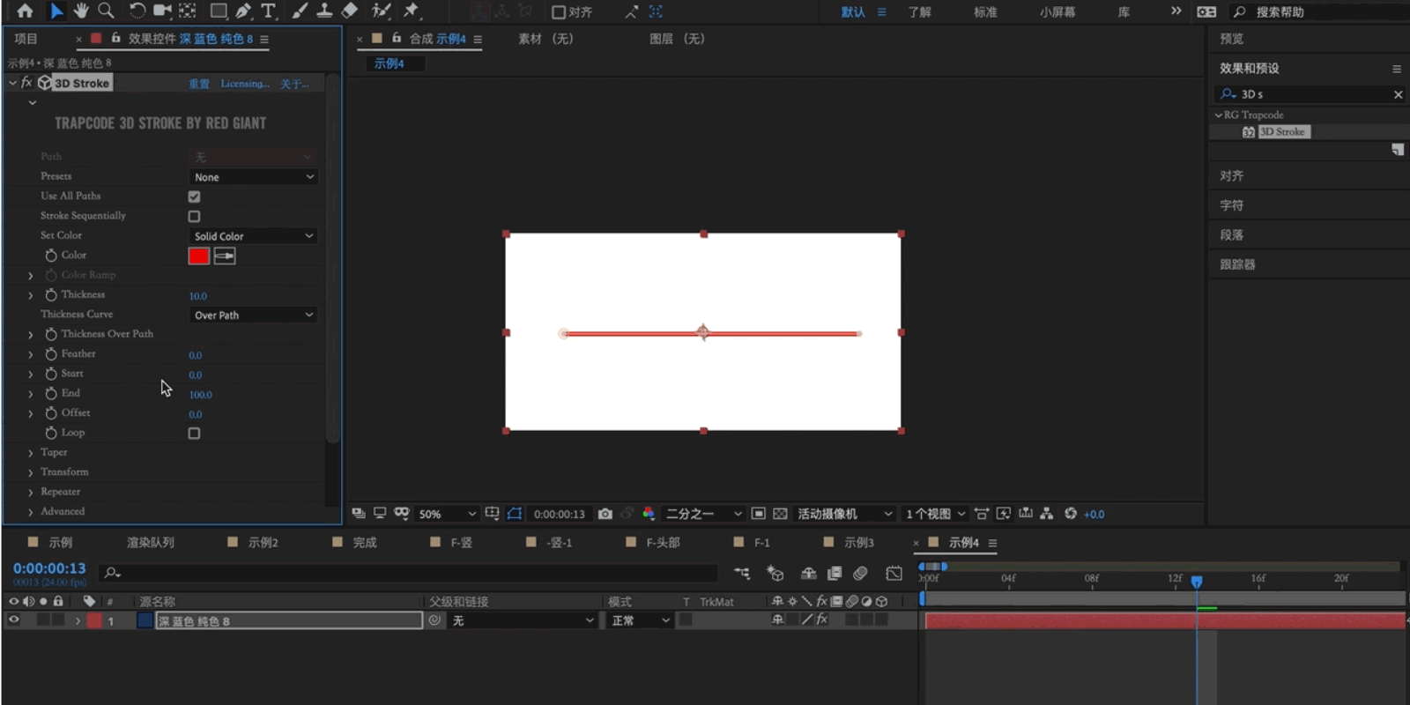The width and height of the screenshot is (1410, 705).
Task: Uncheck Use All Paths checkbox
Action: point(194,197)
